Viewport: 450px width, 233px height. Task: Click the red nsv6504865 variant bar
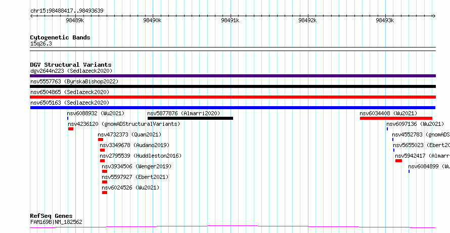click(233, 97)
